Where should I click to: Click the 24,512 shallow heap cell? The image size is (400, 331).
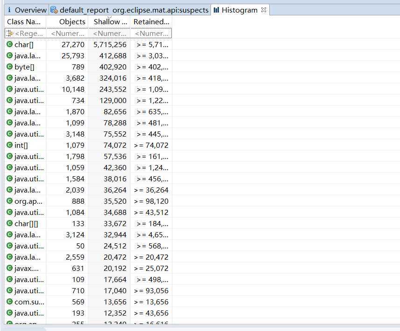[115, 246]
